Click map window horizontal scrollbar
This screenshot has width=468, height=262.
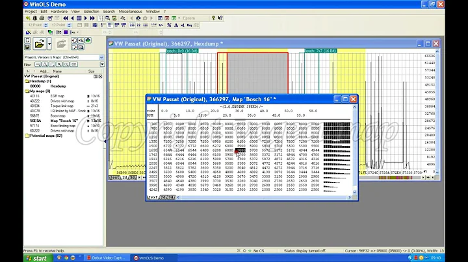point(264,197)
